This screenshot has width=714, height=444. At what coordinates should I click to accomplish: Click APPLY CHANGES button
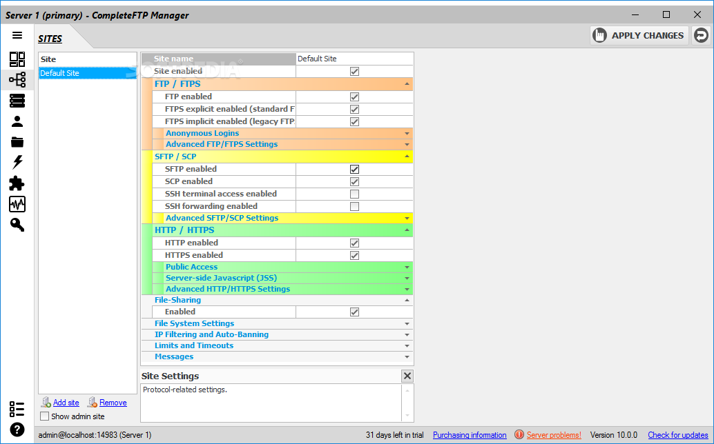click(x=639, y=35)
